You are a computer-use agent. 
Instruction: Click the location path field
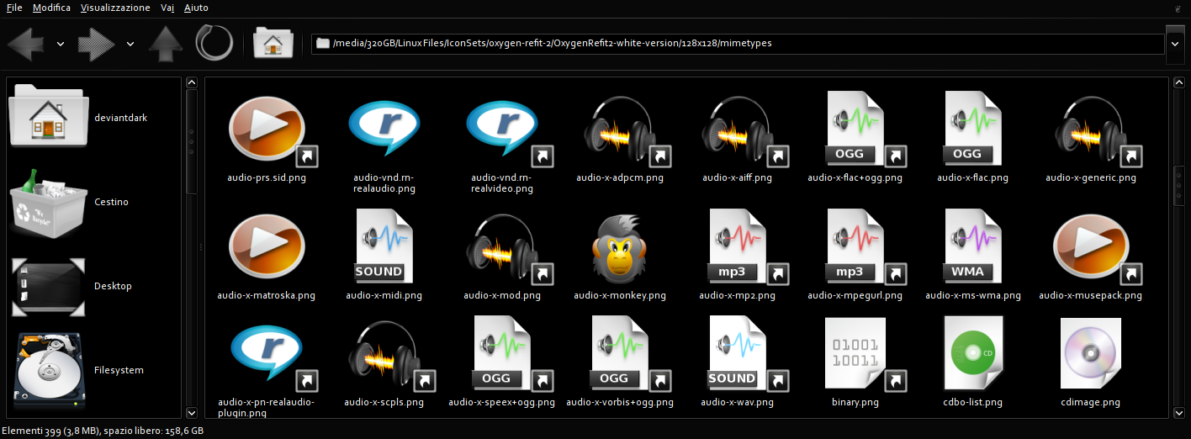pos(736,44)
